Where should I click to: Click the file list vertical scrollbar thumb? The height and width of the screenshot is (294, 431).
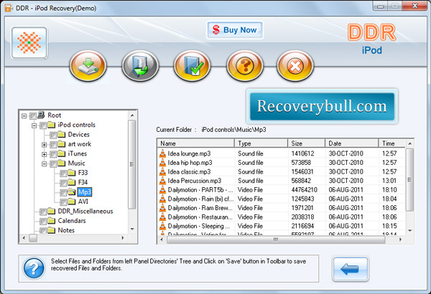tap(409, 180)
